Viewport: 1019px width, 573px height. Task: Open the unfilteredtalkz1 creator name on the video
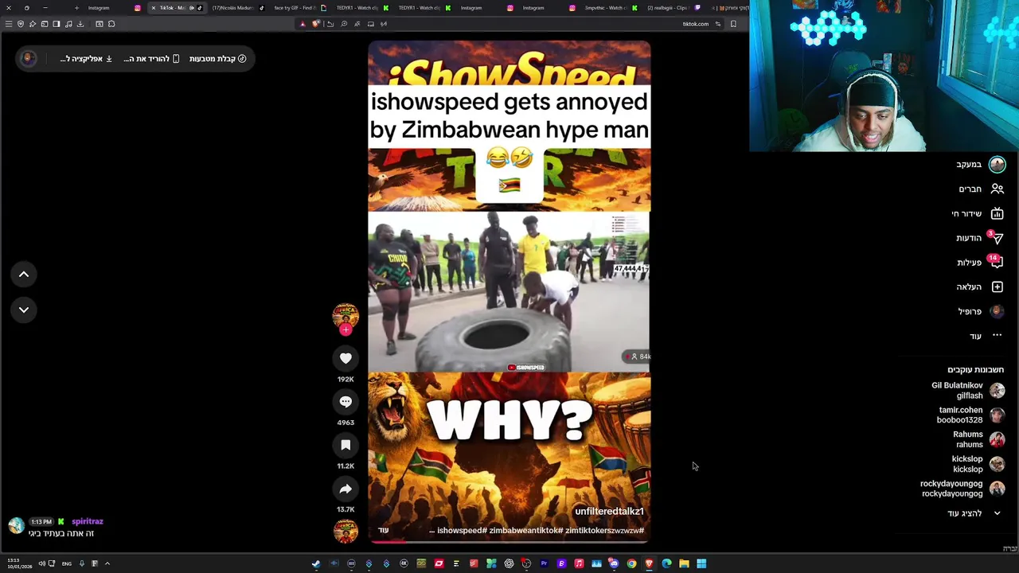(609, 511)
